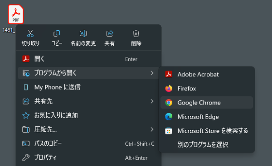272x166 pixels.
Task: Open the file with Microsoft Edge
Action: point(207,117)
